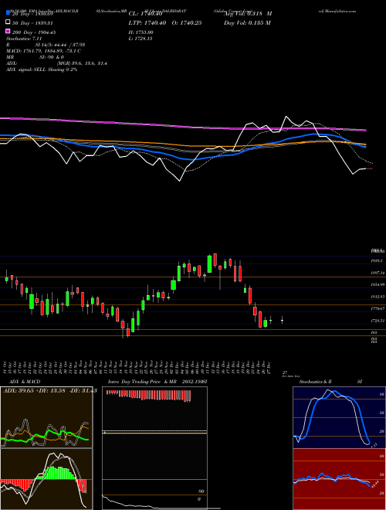Open the MACD histogram panel
Image resolution: width=386 pixels, height=510 pixels.
coord(46,479)
